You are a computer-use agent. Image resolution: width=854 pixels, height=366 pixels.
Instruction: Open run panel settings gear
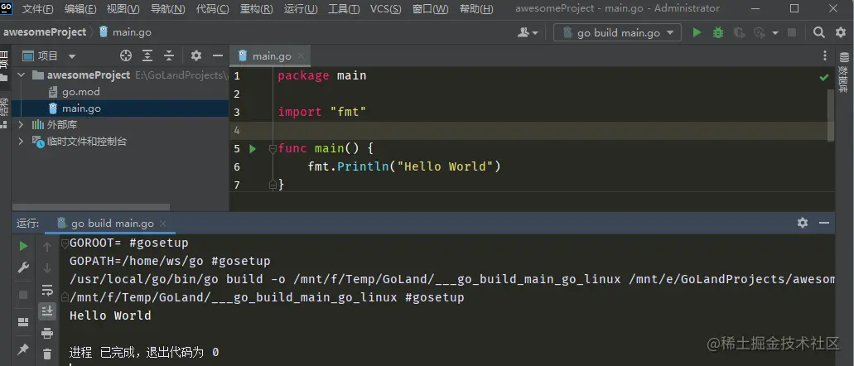(x=803, y=223)
